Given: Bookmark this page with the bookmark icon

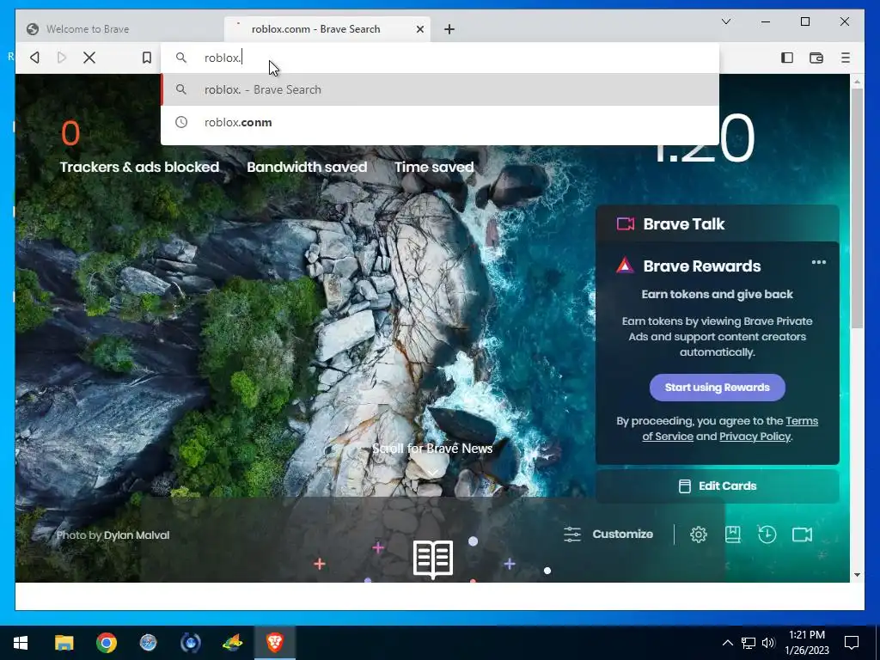Looking at the screenshot, I should [146, 58].
